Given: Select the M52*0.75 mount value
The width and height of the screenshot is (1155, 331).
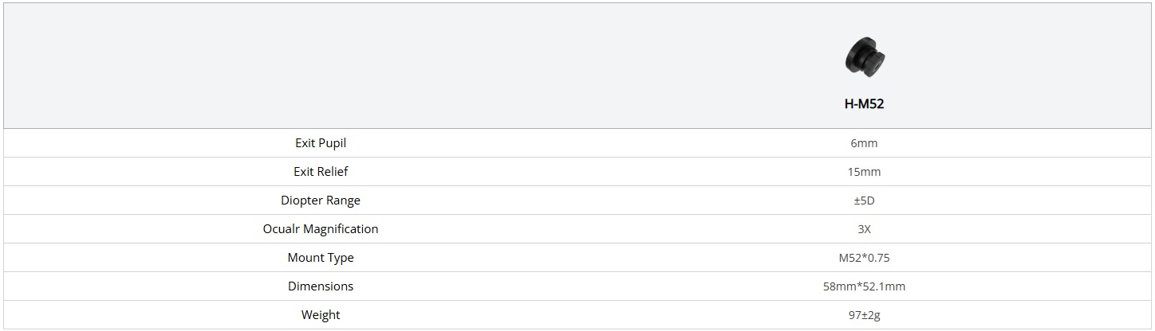Looking at the screenshot, I should pyautogui.click(x=864, y=258).
